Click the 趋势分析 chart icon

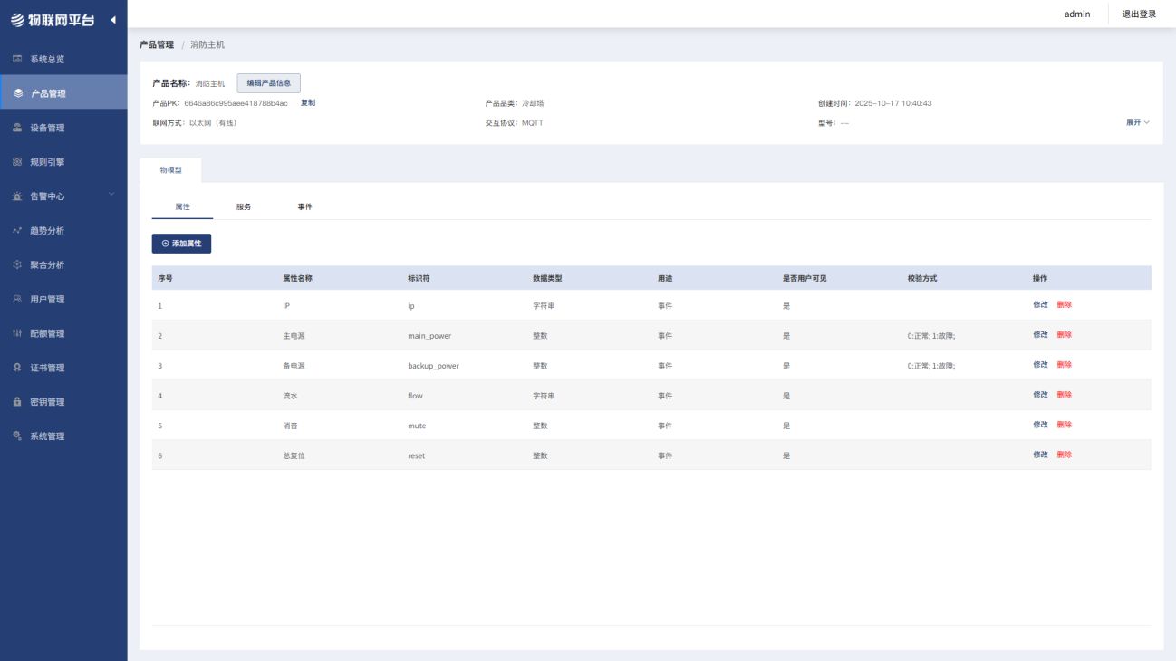tap(17, 231)
